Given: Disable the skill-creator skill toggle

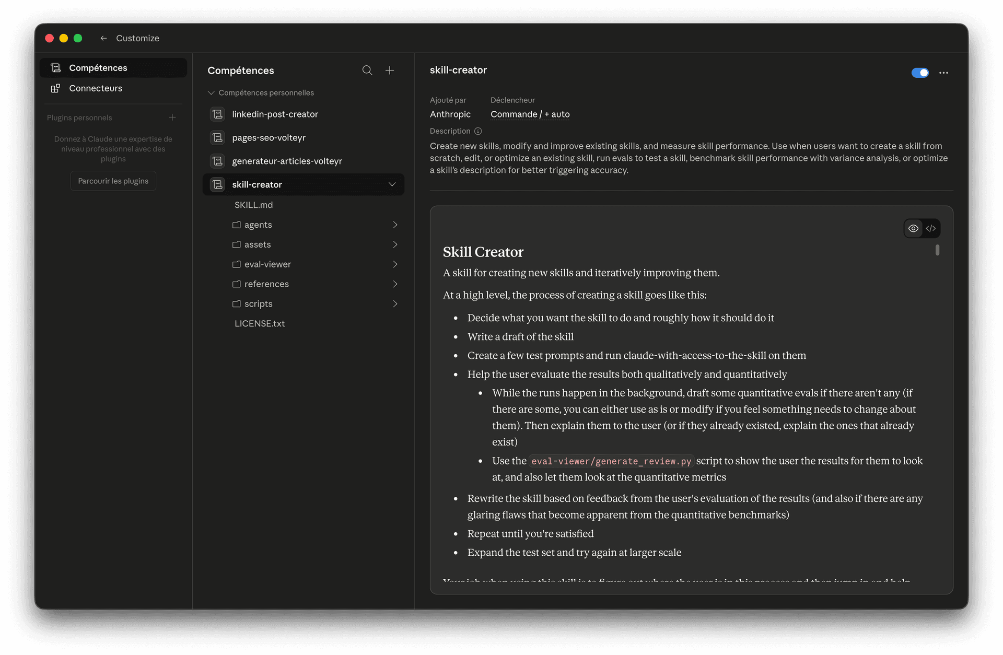Looking at the screenshot, I should 920,73.
